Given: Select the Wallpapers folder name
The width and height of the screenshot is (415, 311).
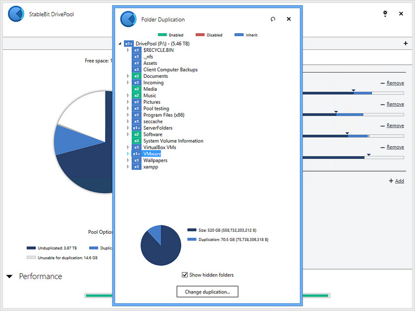Looking at the screenshot, I should coord(155,160).
